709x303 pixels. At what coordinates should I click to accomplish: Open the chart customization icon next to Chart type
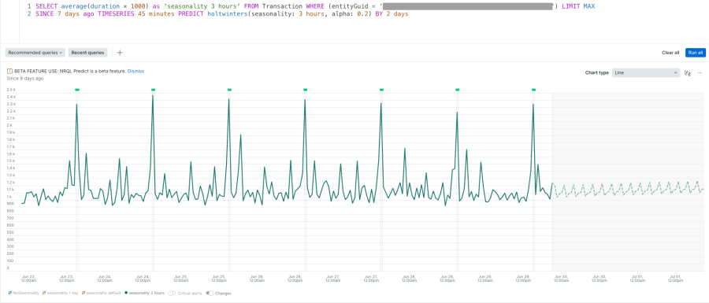pos(688,72)
